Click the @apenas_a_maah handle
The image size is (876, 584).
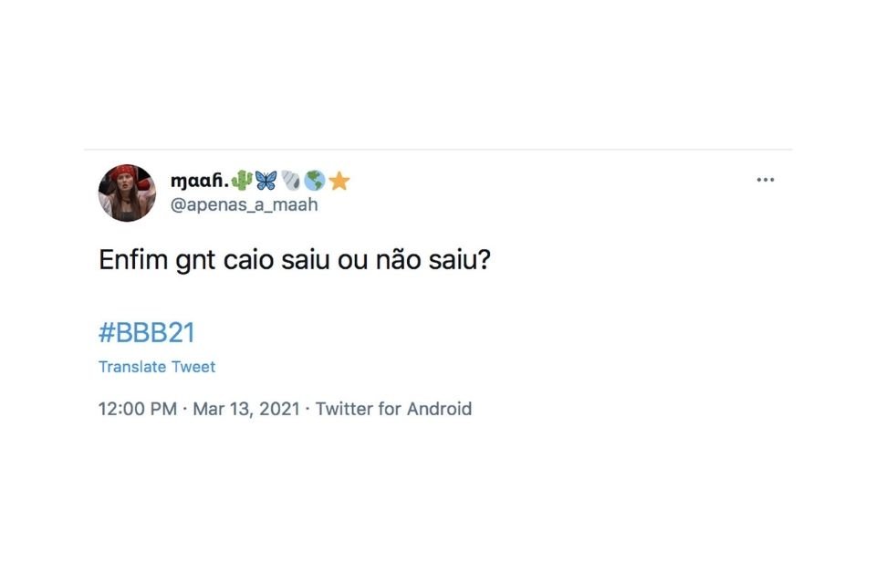pyautogui.click(x=245, y=205)
